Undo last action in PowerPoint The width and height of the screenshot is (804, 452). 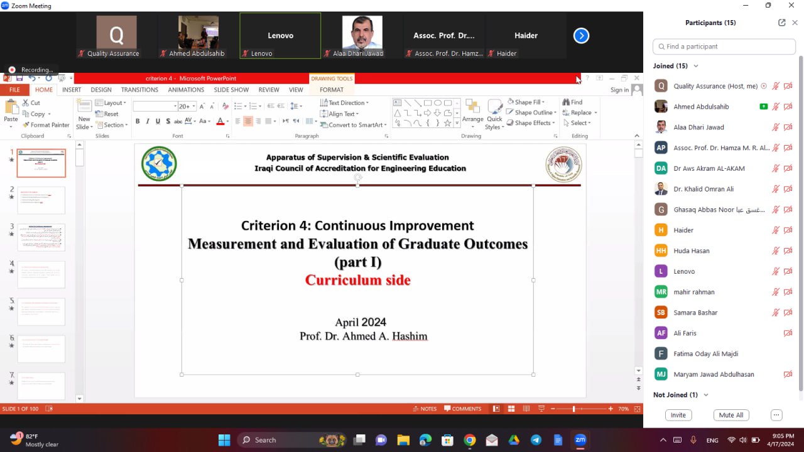(x=32, y=78)
